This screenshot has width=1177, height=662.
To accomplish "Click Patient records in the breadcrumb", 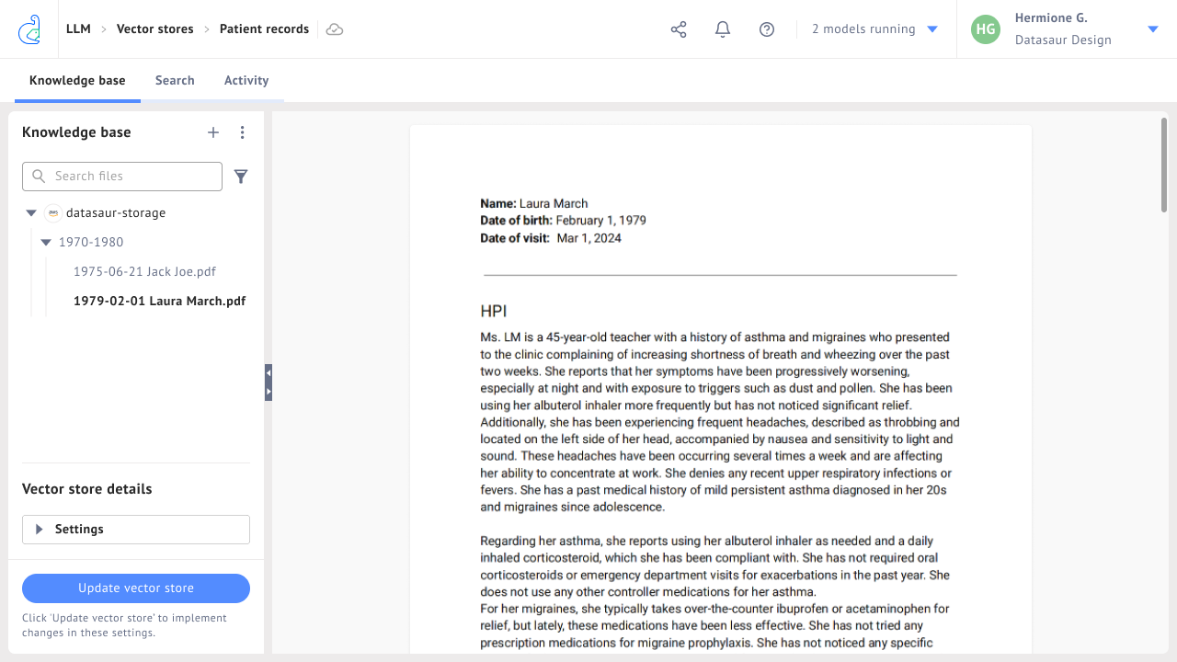I will tap(264, 29).
